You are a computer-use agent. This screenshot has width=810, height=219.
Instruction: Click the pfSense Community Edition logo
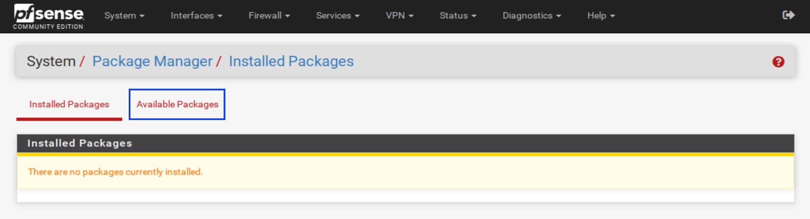tap(48, 17)
